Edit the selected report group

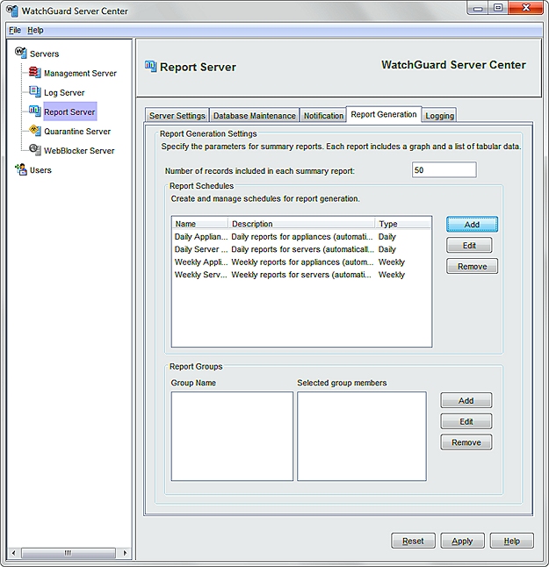pos(466,421)
